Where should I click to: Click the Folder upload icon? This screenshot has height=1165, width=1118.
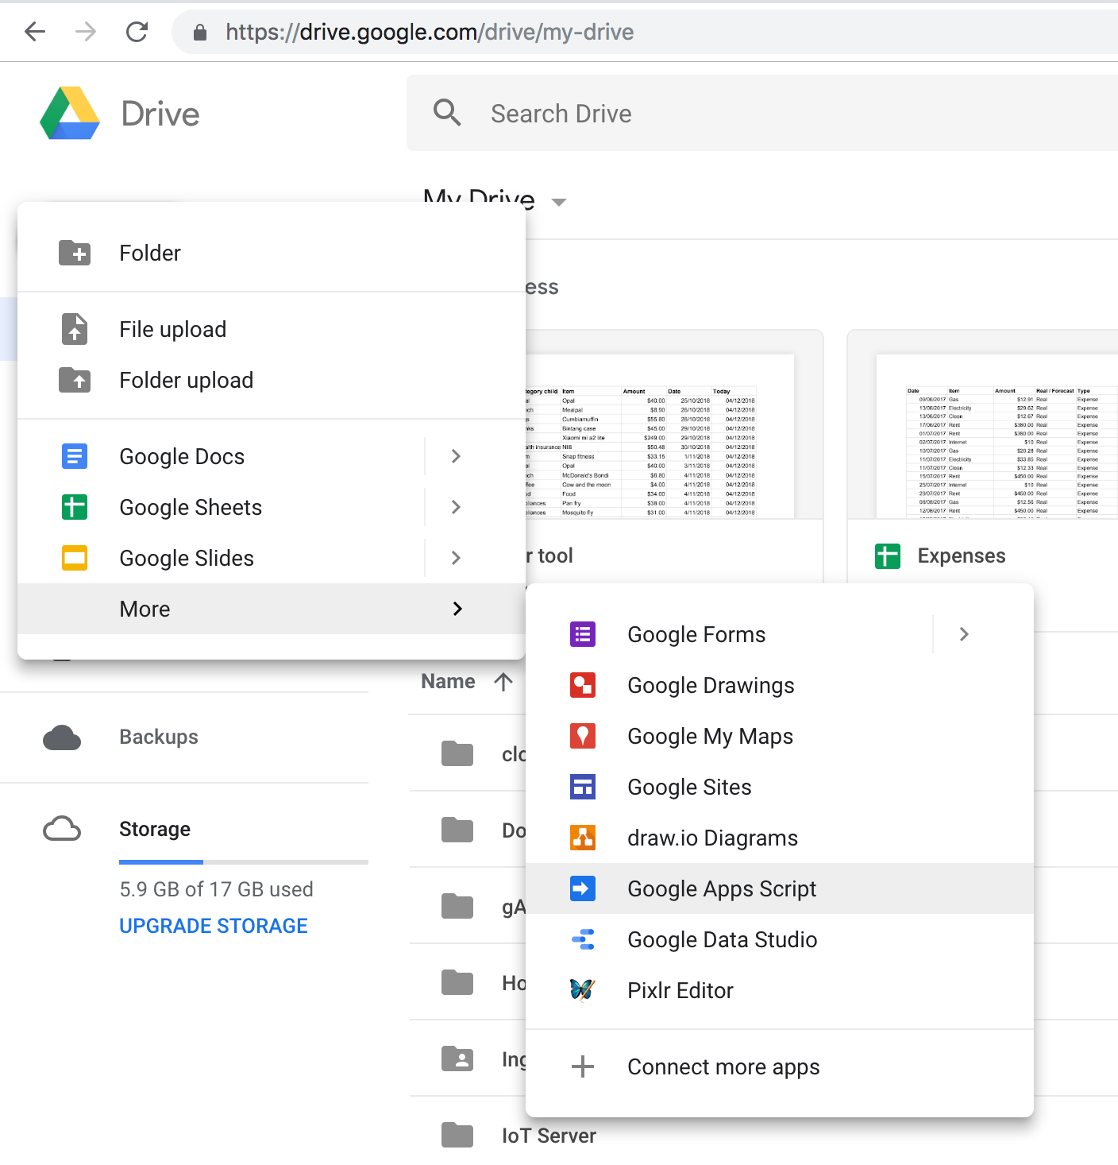pyautogui.click(x=75, y=380)
